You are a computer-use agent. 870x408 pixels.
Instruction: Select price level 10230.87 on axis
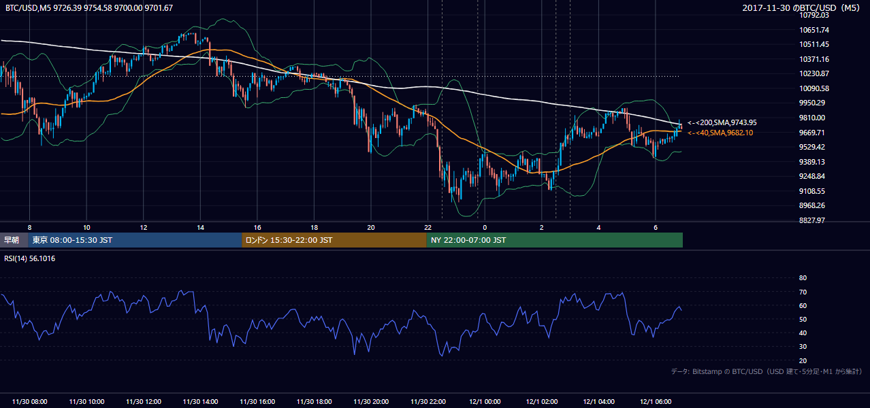coord(813,73)
